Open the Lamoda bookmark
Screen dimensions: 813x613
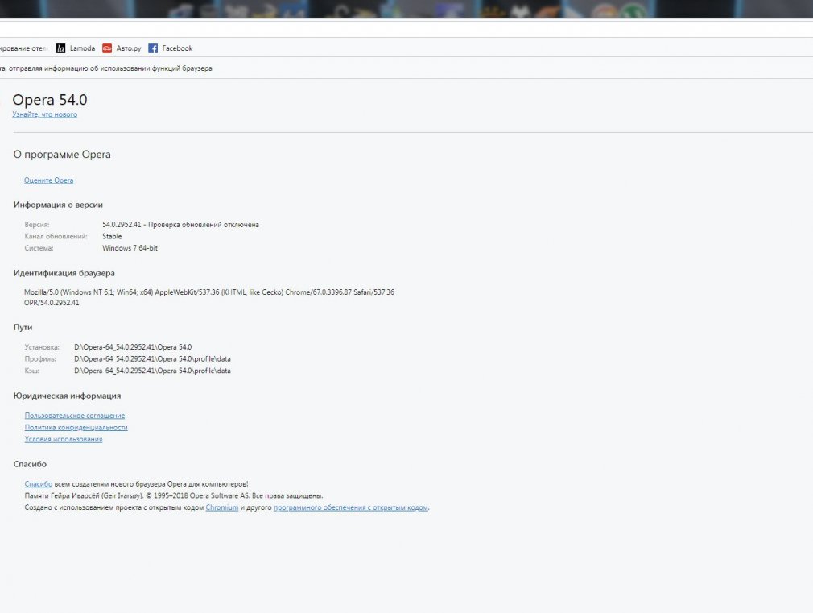pyautogui.click(x=76, y=48)
